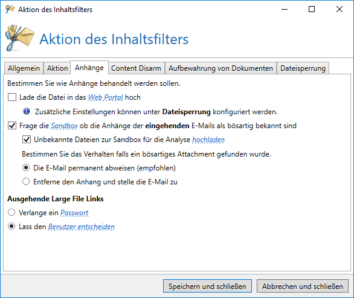354x298 pixels.
Task: Click the envelope and scissors header icon
Action: [x=20, y=38]
